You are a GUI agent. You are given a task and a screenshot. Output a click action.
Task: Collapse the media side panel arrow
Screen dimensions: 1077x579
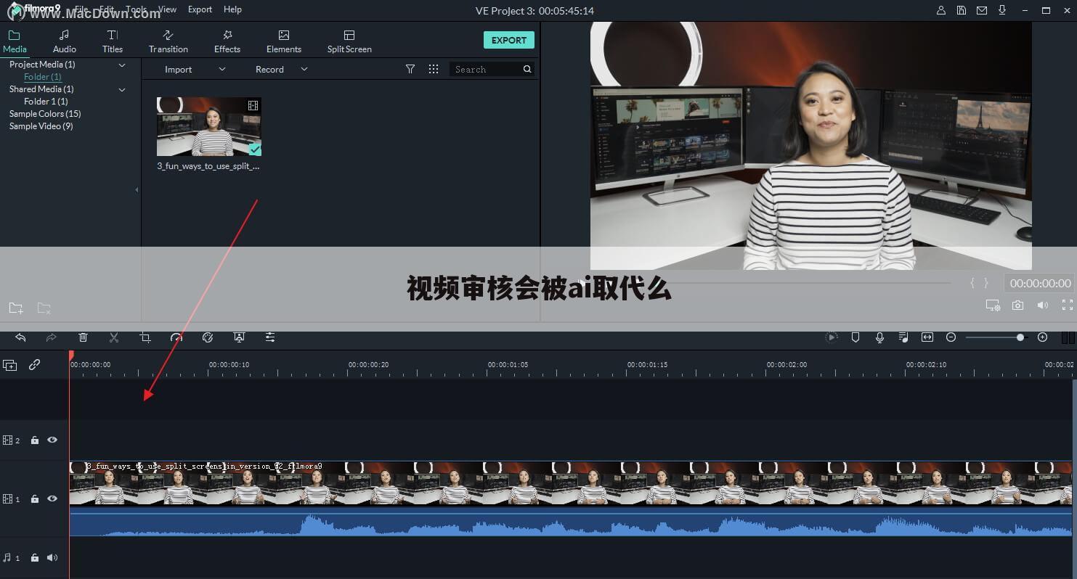point(137,189)
